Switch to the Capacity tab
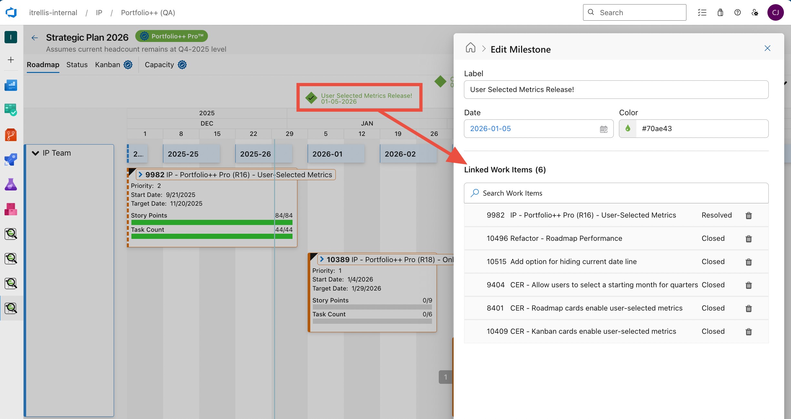 (x=159, y=65)
